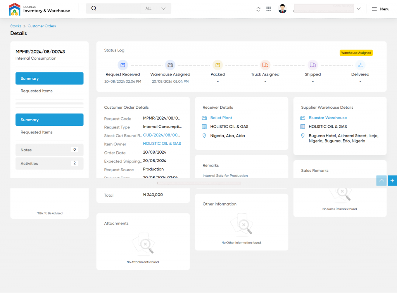Click the Request Received status icon
This screenshot has height=293, width=397.
[x=123, y=65]
